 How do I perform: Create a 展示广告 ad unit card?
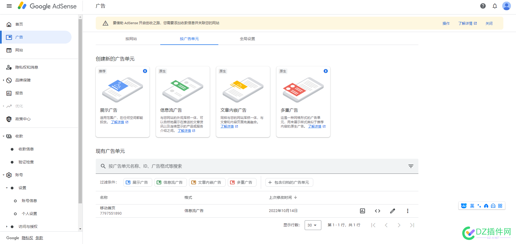123,102
